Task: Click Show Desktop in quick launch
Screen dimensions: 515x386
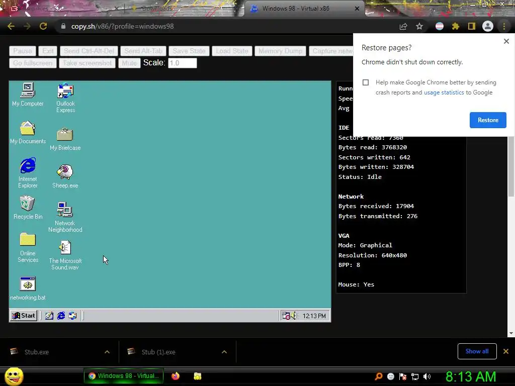Action: 49,316
